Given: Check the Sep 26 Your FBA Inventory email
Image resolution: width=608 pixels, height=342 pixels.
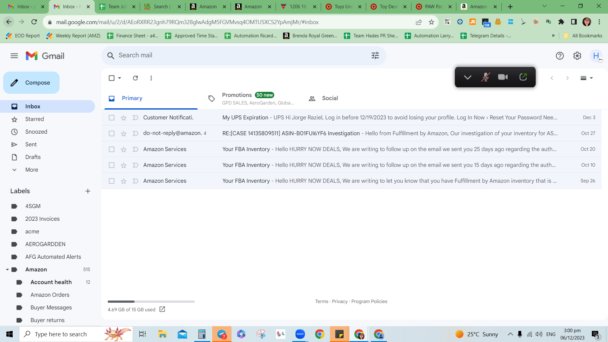Looking at the screenshot, I should coord(111,181).
